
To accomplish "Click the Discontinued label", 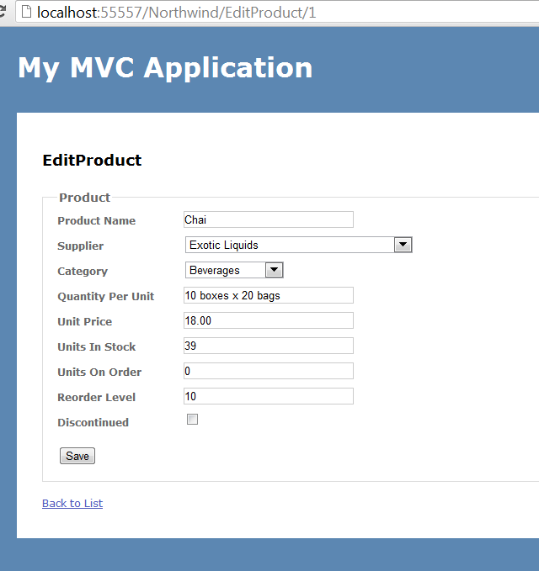I will (93, 422).
